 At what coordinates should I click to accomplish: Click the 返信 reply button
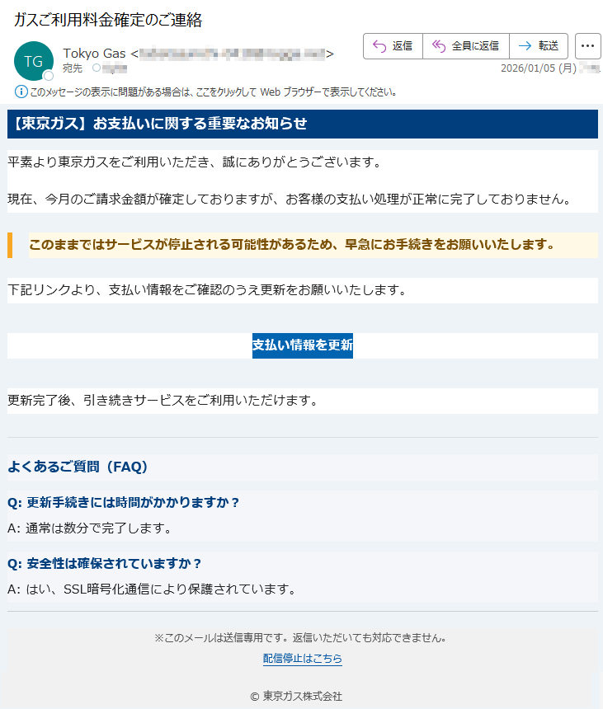[393, 46]
